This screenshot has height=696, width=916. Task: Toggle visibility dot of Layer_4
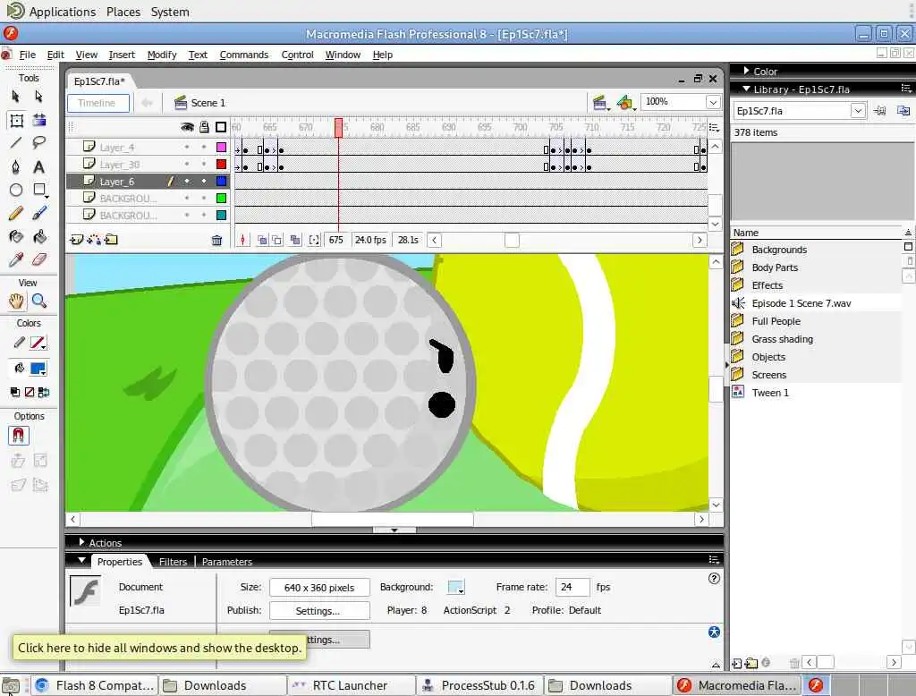(187, 148)
